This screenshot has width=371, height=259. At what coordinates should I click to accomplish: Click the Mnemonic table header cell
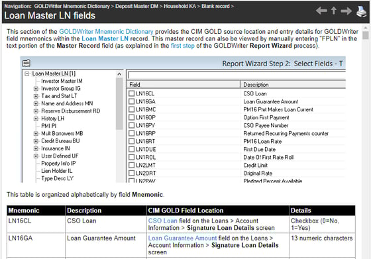click(36, 210)
